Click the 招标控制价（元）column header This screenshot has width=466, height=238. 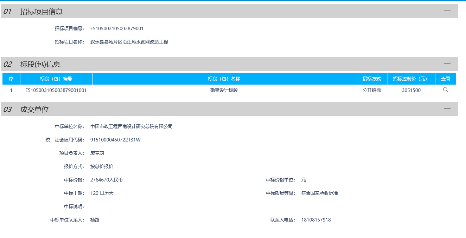pos(411,79)
